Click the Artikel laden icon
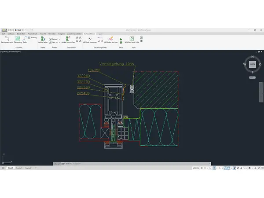This screenshot has width=264, height=198. pos(43,39)
